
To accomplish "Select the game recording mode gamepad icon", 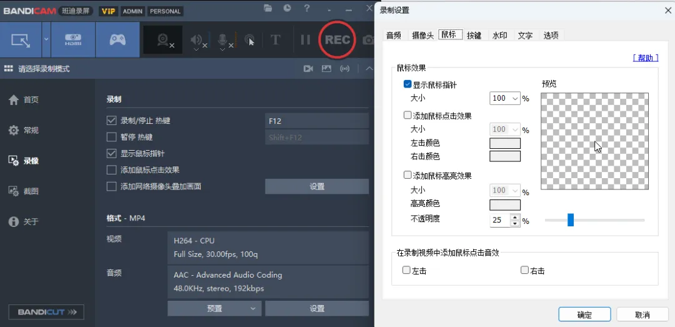I will 117,40.
